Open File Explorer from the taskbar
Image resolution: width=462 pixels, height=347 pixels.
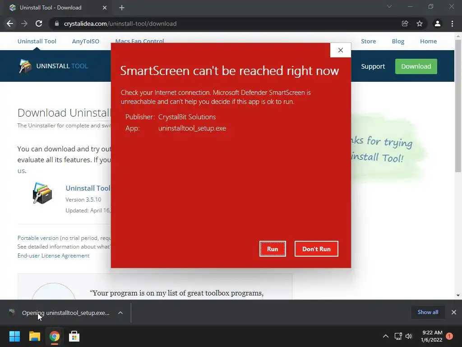[34, 336]
